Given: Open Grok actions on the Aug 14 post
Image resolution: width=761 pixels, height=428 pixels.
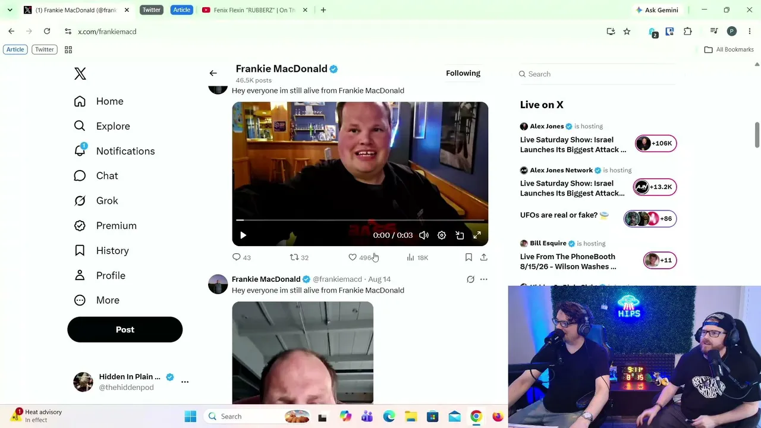Looking at the screenshot, I should click(470, 279).
